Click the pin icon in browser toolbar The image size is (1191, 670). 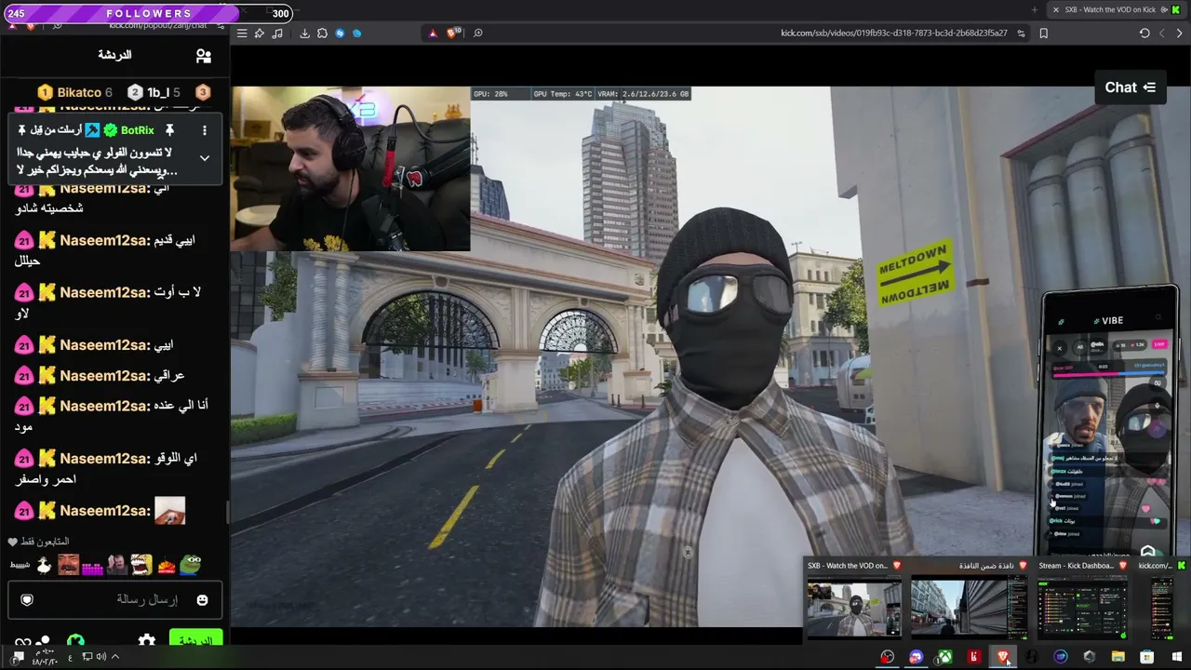tap(260, 33)
